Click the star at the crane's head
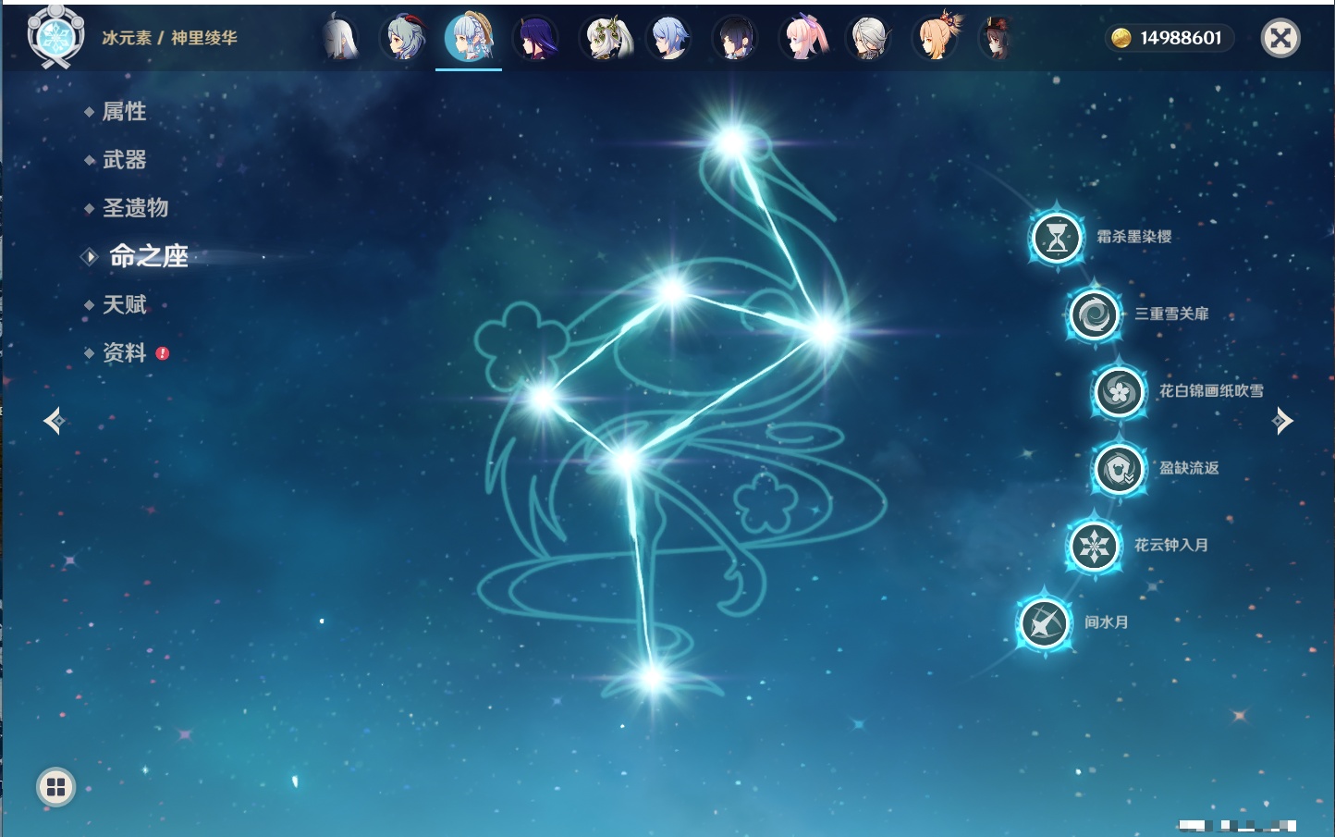This screenshot has height=837, width=1335. (x=731, y=143)
